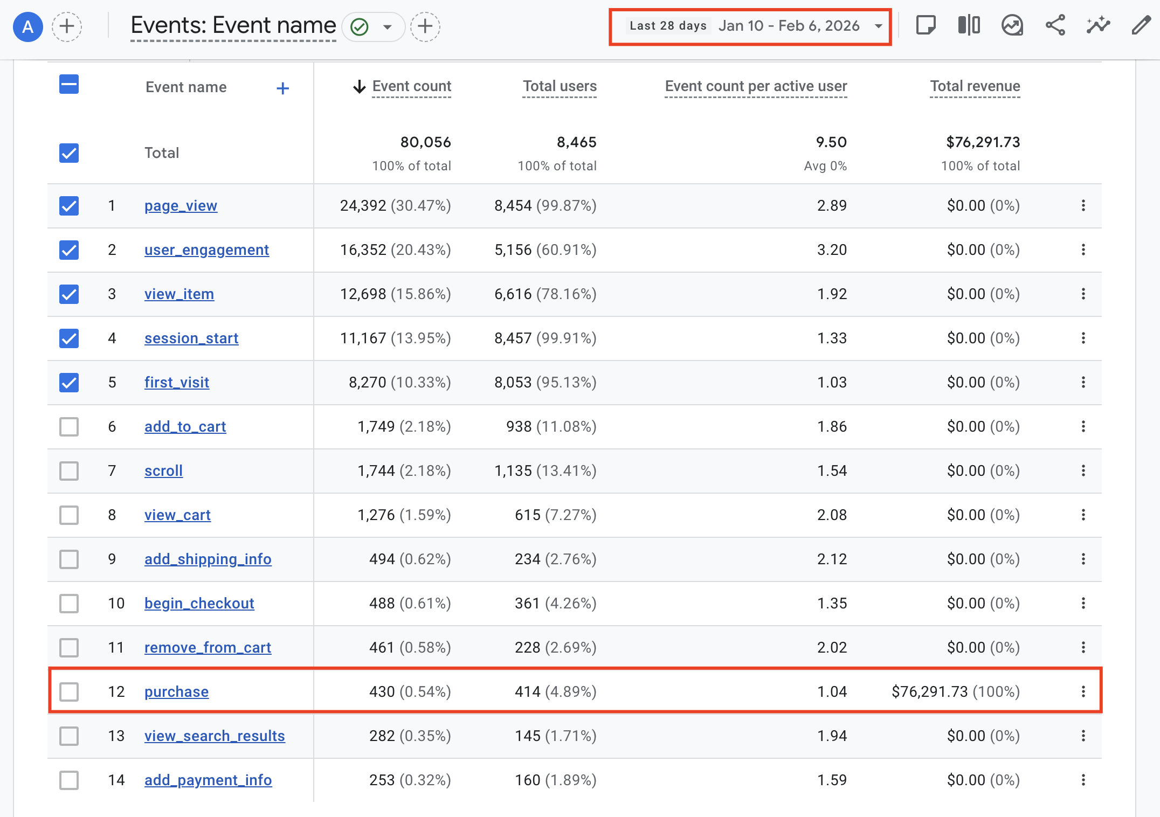The width and height of the screenshot is (1160, 817).
Task: Expand the report title status dropdown arrow
Action: pyautogui.click(x=387, y=26)
